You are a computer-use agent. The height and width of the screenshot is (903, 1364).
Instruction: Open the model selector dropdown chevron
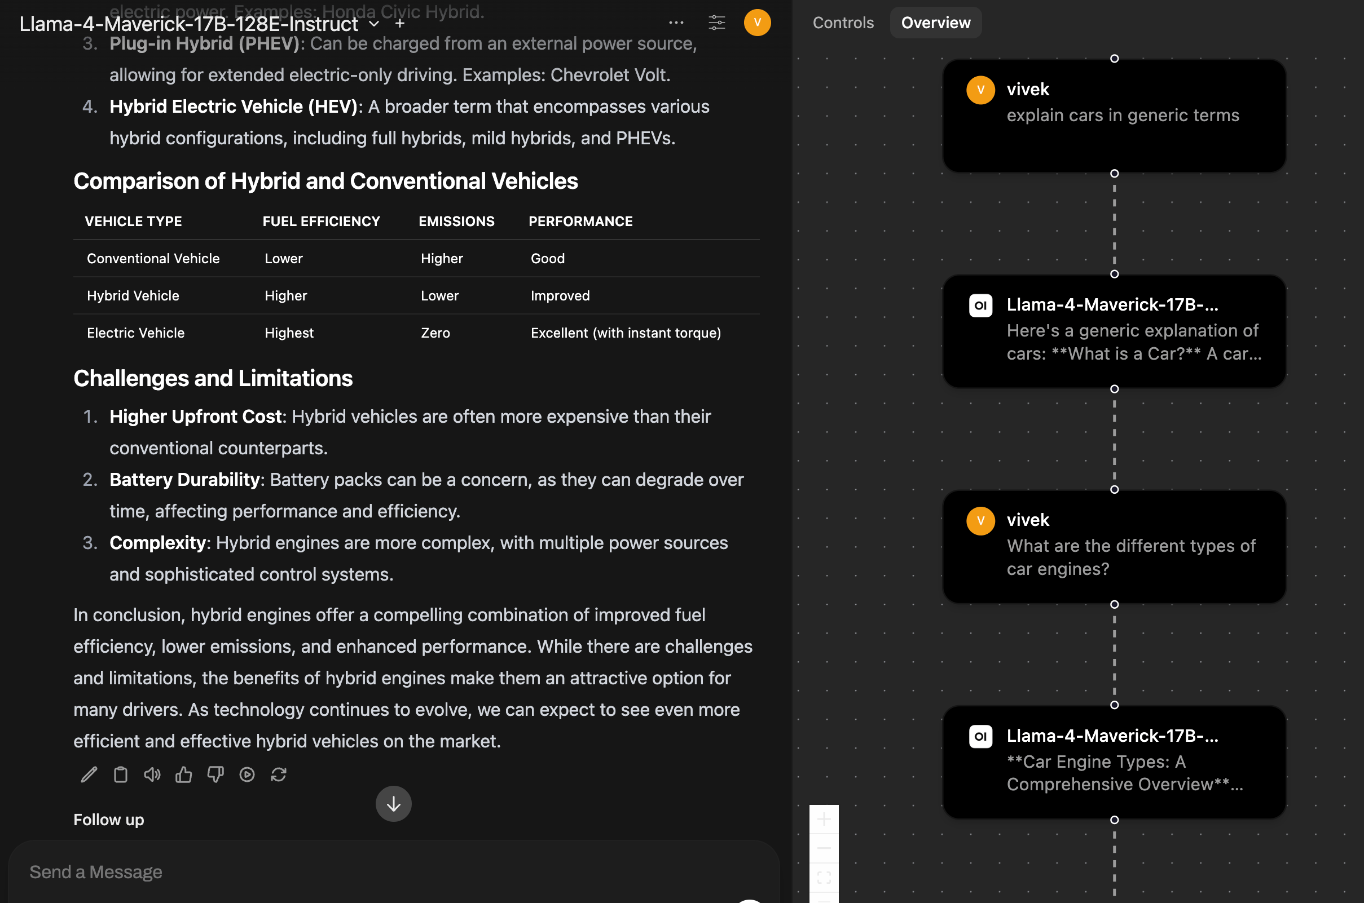[x=374, y=24]
